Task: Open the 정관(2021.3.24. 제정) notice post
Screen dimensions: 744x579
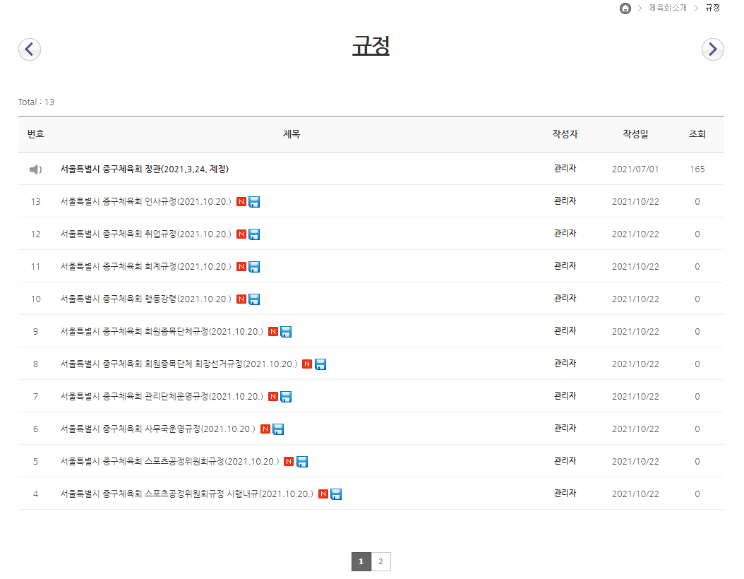Action: click(x=144, y=169)
